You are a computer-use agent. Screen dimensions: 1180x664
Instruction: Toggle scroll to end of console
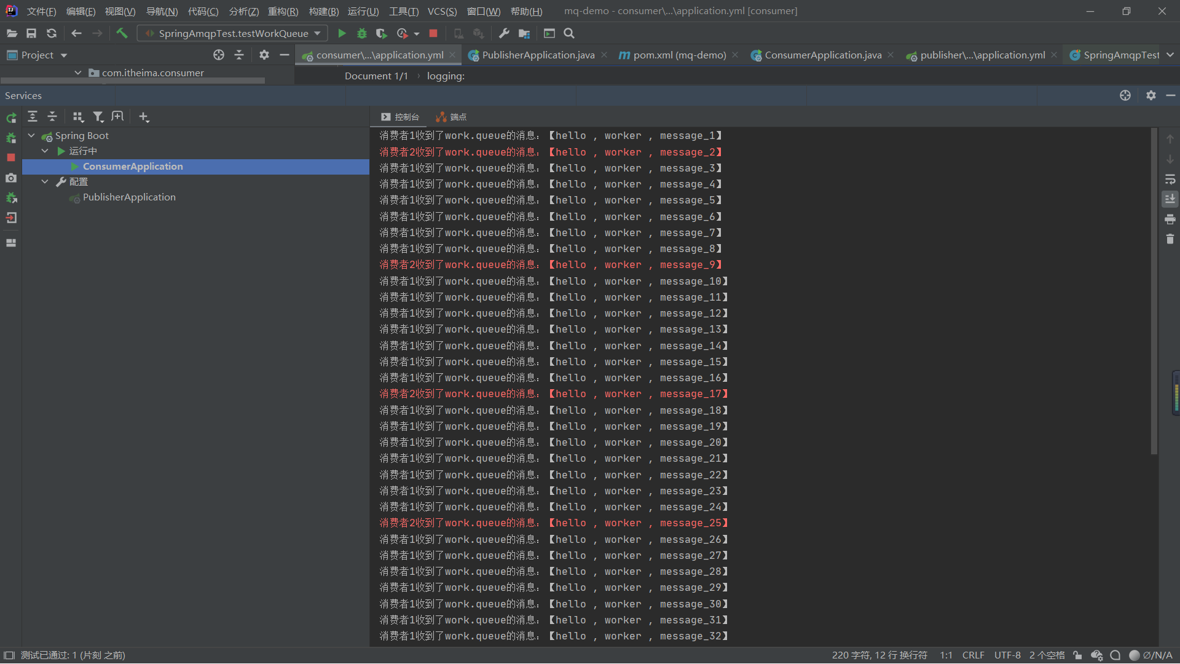click(1170, 199)
